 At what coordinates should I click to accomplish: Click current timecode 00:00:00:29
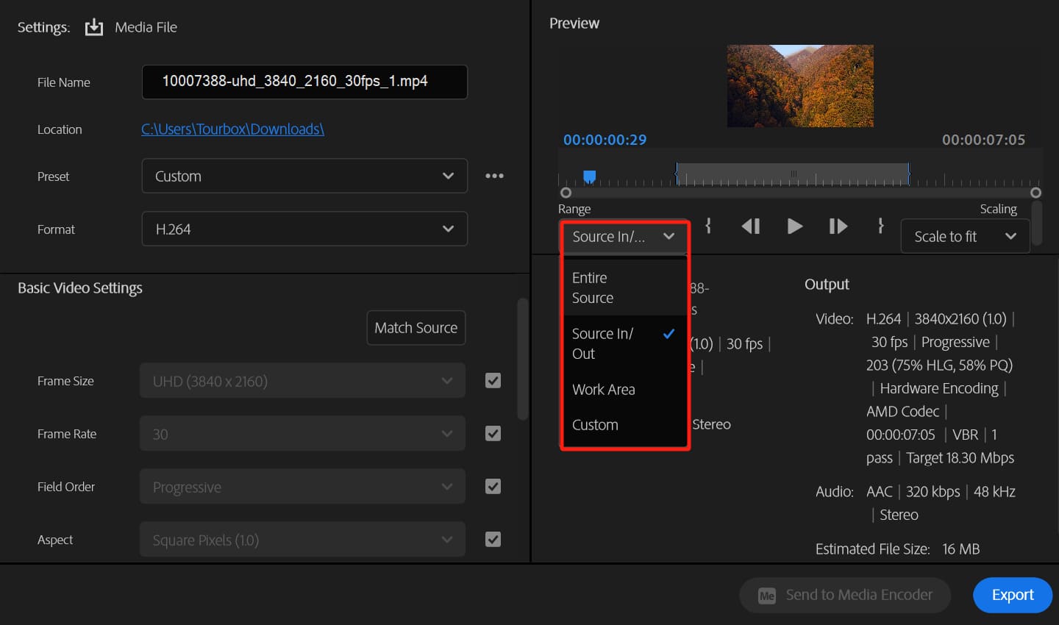pyautogui.click(x=605, y=140)
